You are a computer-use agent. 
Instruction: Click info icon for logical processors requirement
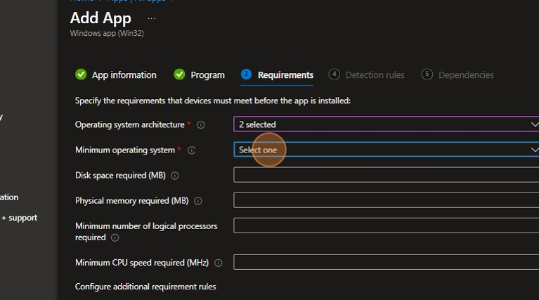coord(114,238)
